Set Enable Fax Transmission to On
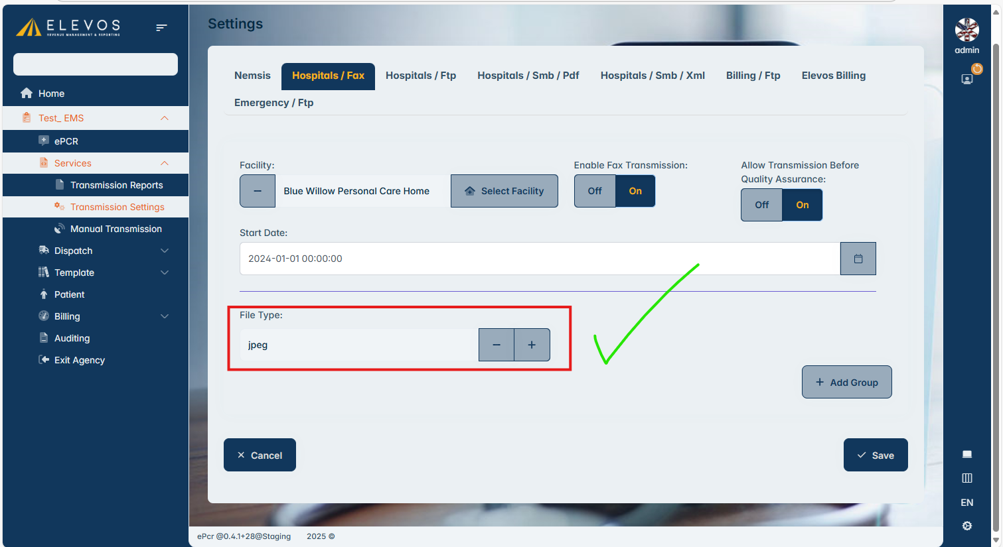The height and width of the screenshot is (547, 1003). click(635, 191)
